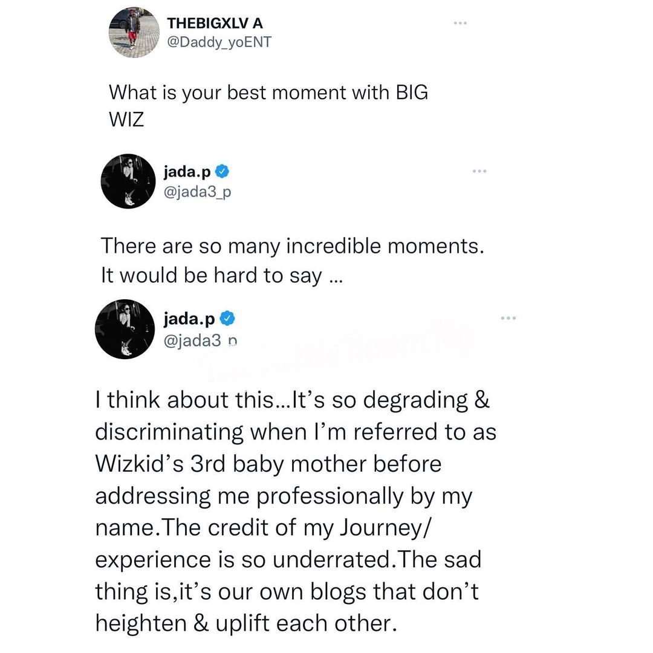
Task: Open more options on THEBIGXLV A's tweet
Action: pos(461,23)
